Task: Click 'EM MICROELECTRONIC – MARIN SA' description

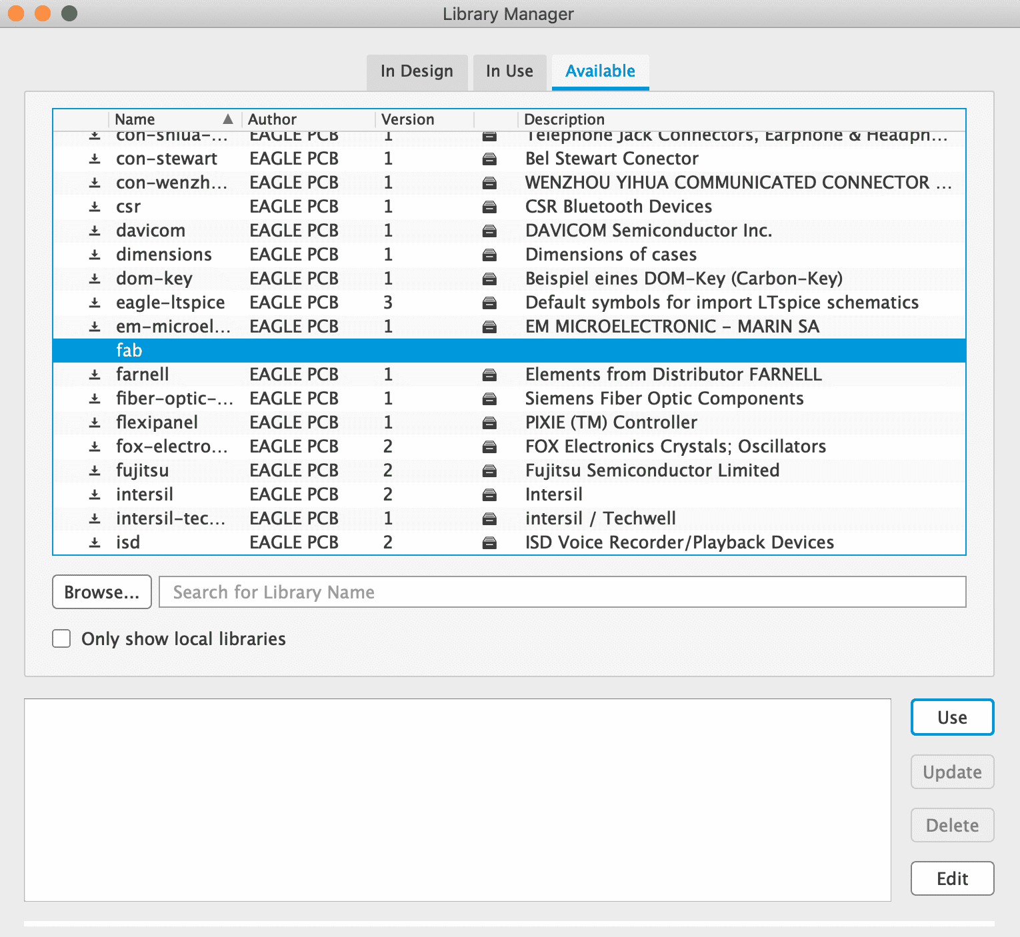Action: (673, 327)
